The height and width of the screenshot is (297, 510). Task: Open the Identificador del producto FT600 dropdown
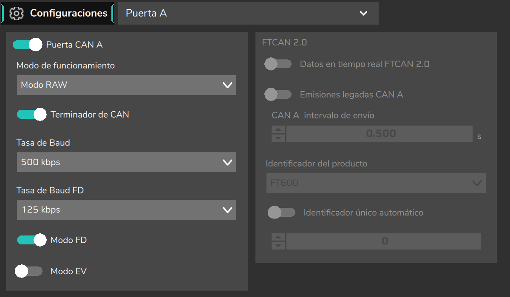click(x=376, y=183)
